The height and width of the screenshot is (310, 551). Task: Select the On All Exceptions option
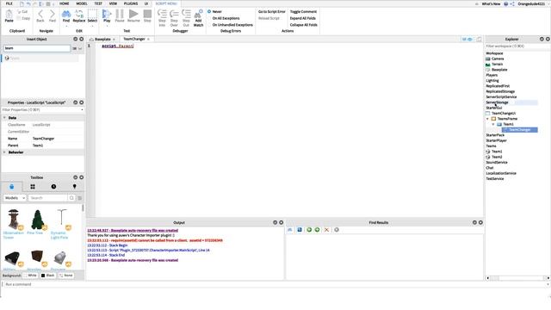point(224,18)
